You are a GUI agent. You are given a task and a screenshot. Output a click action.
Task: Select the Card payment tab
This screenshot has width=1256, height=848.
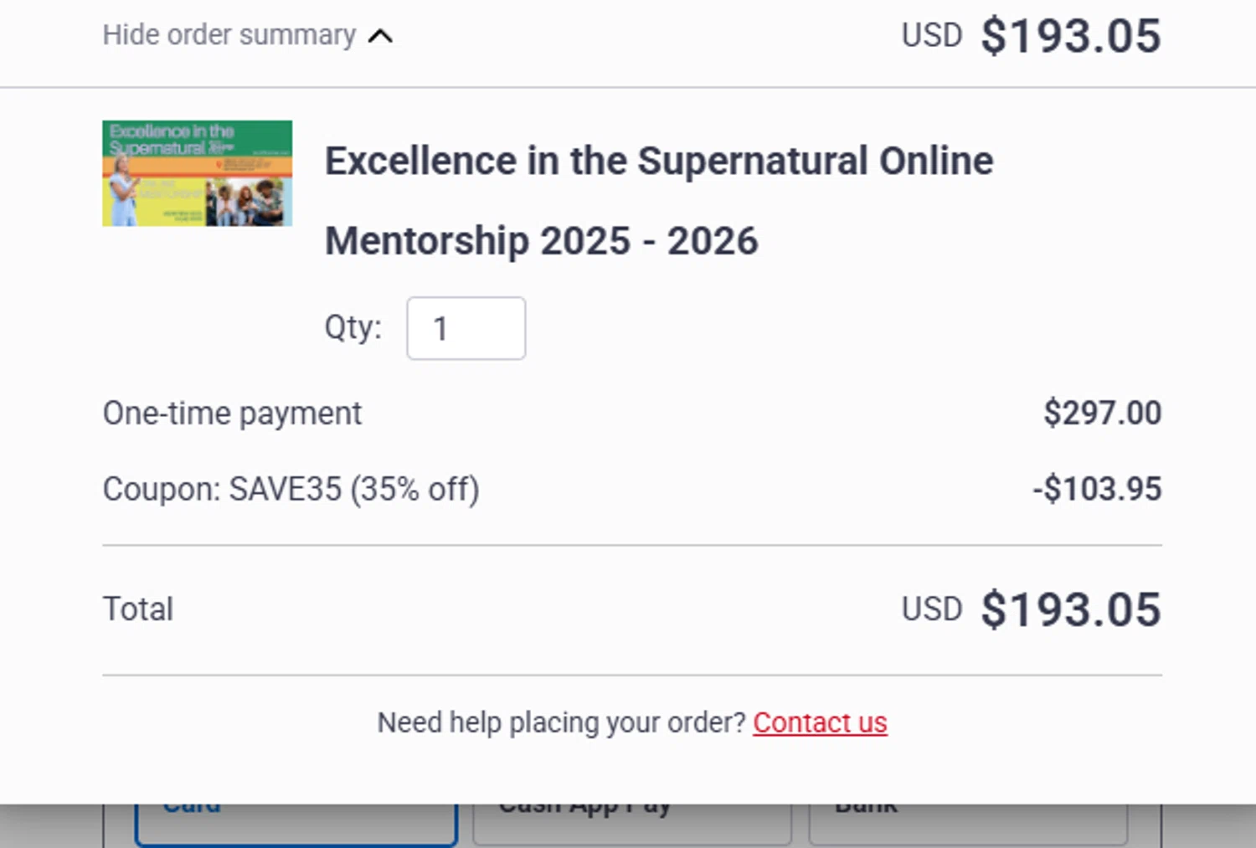(x=296, y=825)
